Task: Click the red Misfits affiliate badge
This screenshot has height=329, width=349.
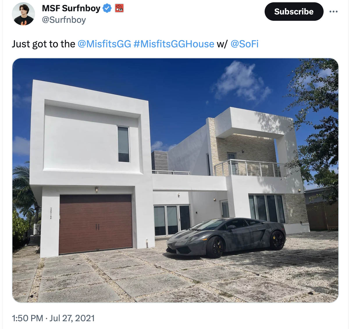Action: pos(119,8)
